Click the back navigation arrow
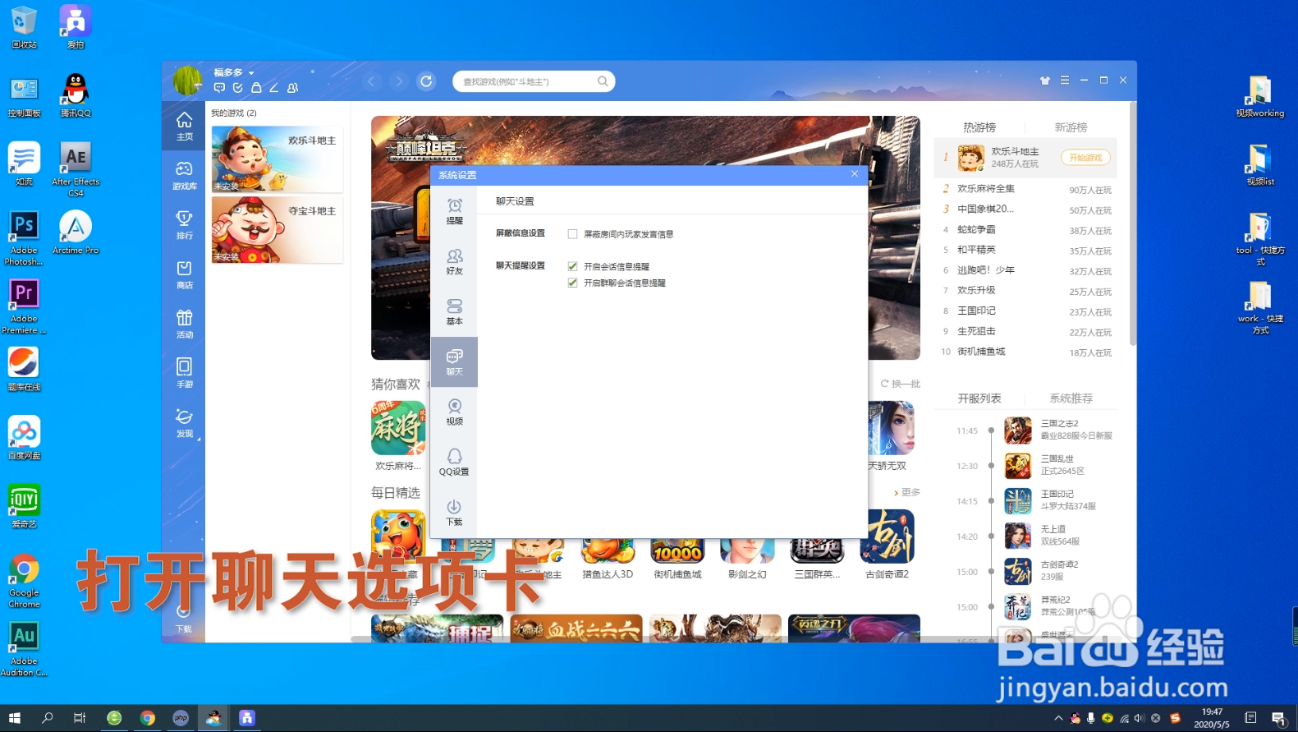Image resolution: width=1298 pixels, height=732 pixels. [x=371, y=81]
